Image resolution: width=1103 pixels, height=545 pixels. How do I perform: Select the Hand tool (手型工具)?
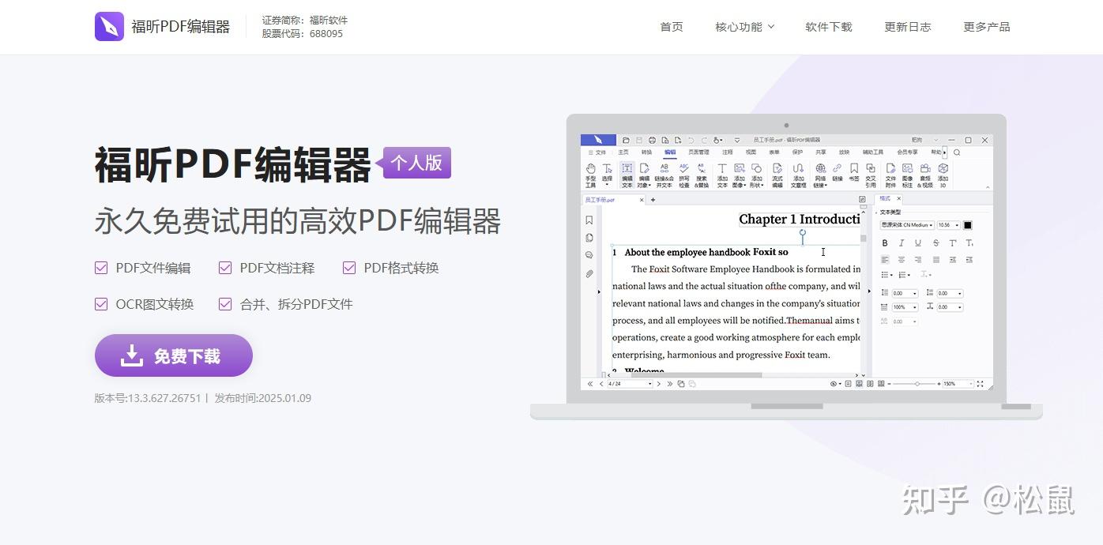(590, 175)
